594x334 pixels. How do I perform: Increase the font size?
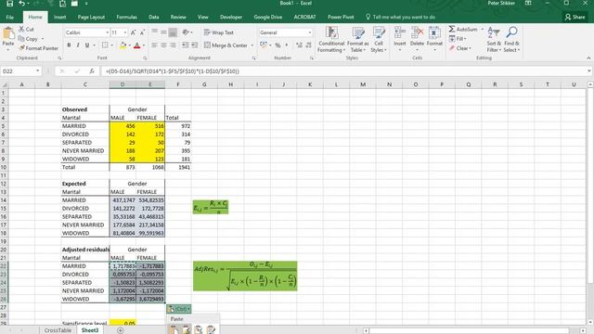coord(134,32)
